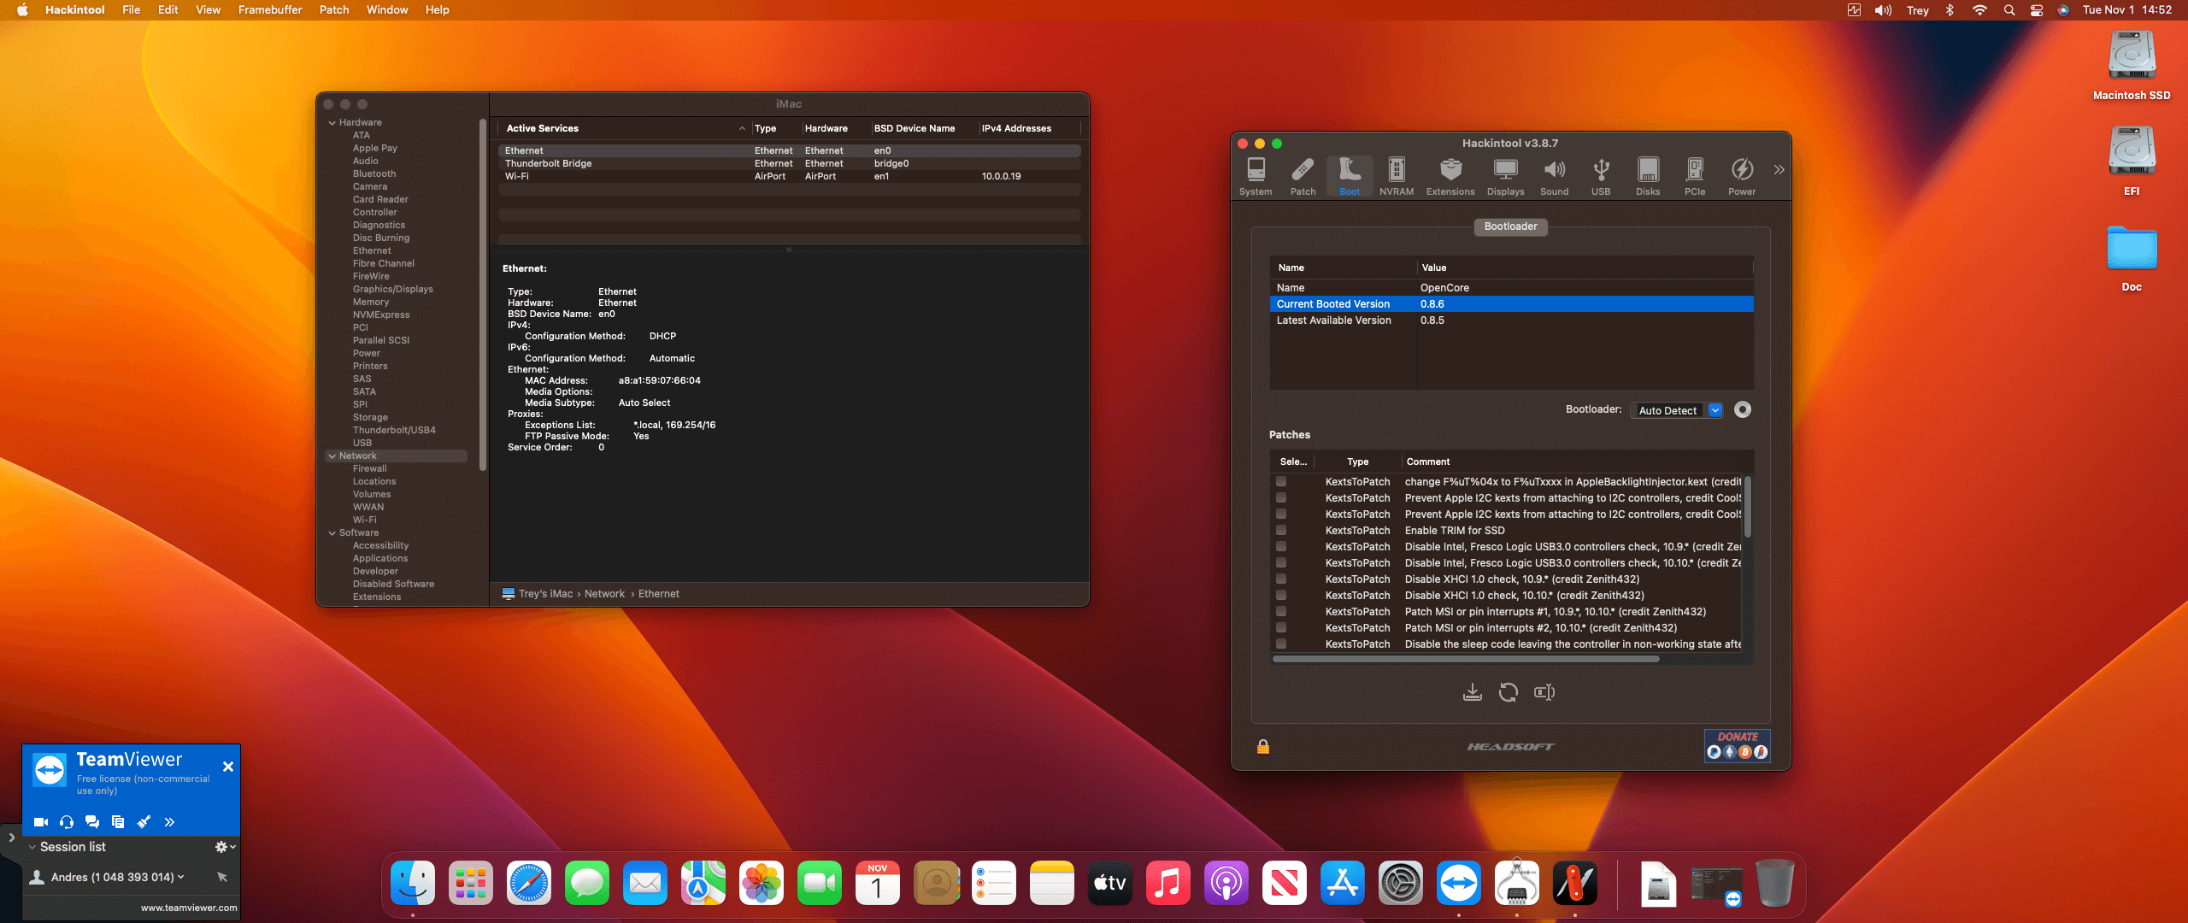Screen dimensions: 2188x923
Task: Select the Doc folder on the desktop
Action: pos(2132,259)
